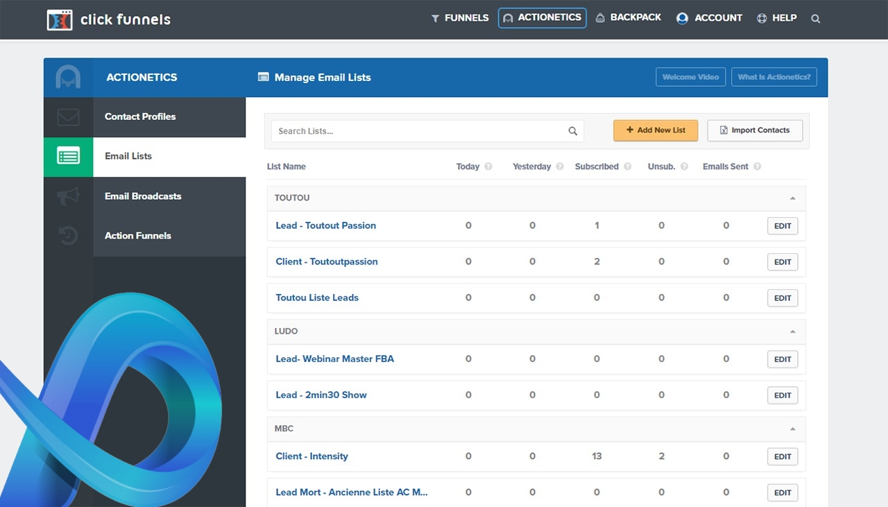Click unsubscribed count 2 for Client - Intensity
Viewport: 888px width, 507px height.
pyautogui.click(x=661, y=456)
